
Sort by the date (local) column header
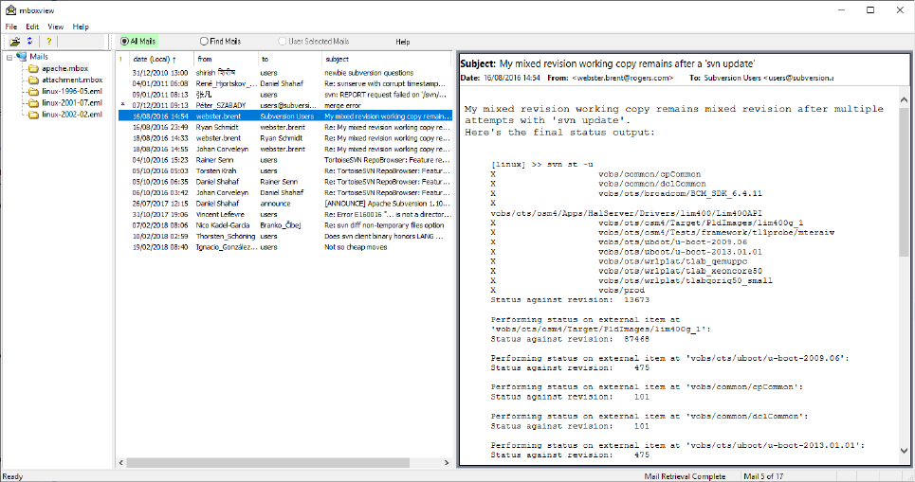[x=160, y=59]
